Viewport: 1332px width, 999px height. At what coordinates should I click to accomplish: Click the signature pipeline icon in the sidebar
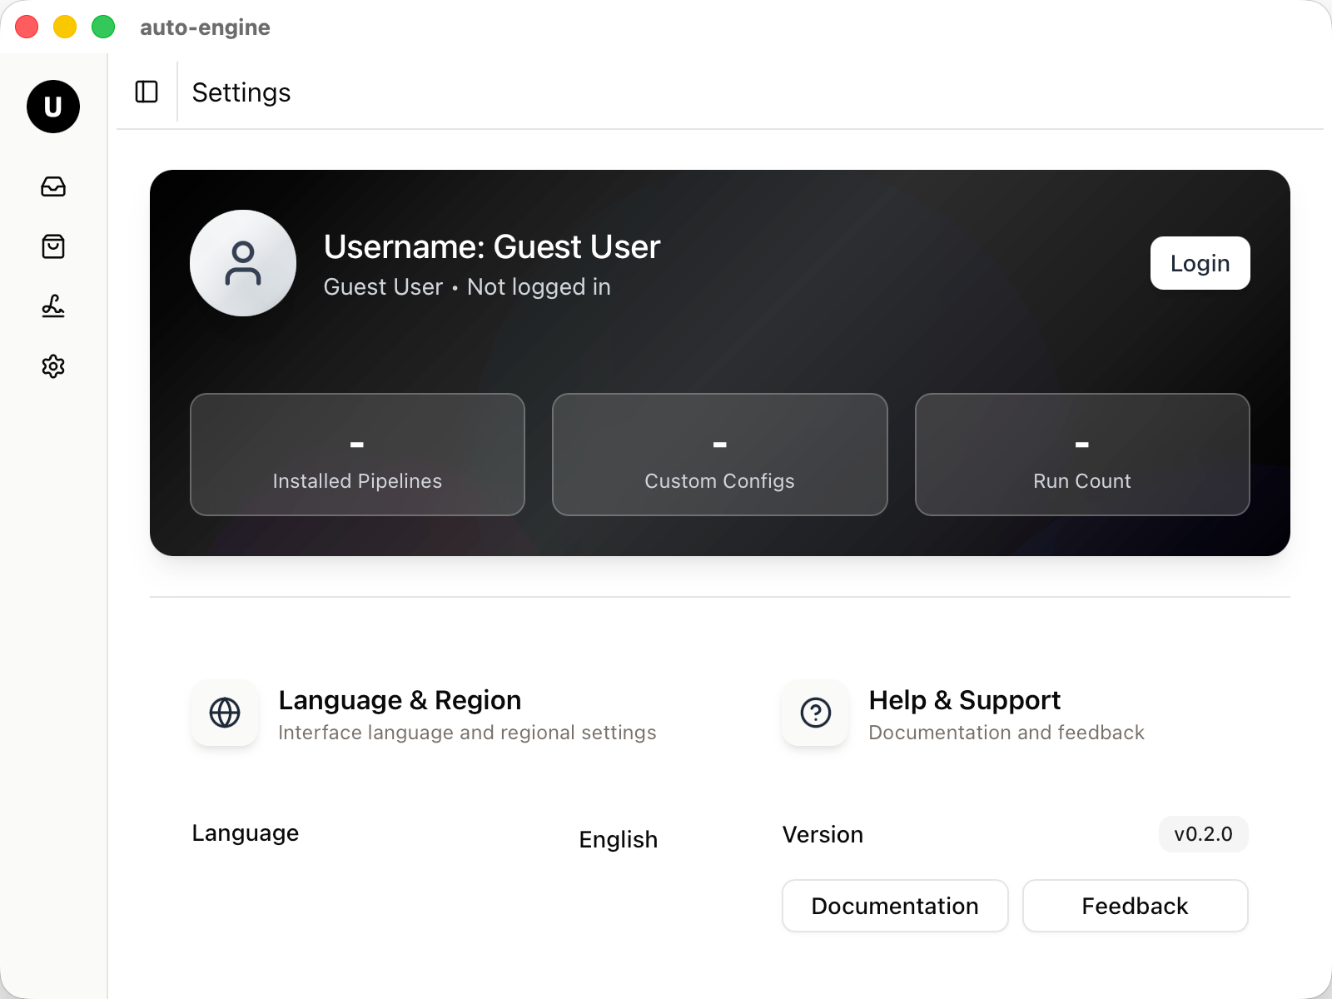[53, 307]
